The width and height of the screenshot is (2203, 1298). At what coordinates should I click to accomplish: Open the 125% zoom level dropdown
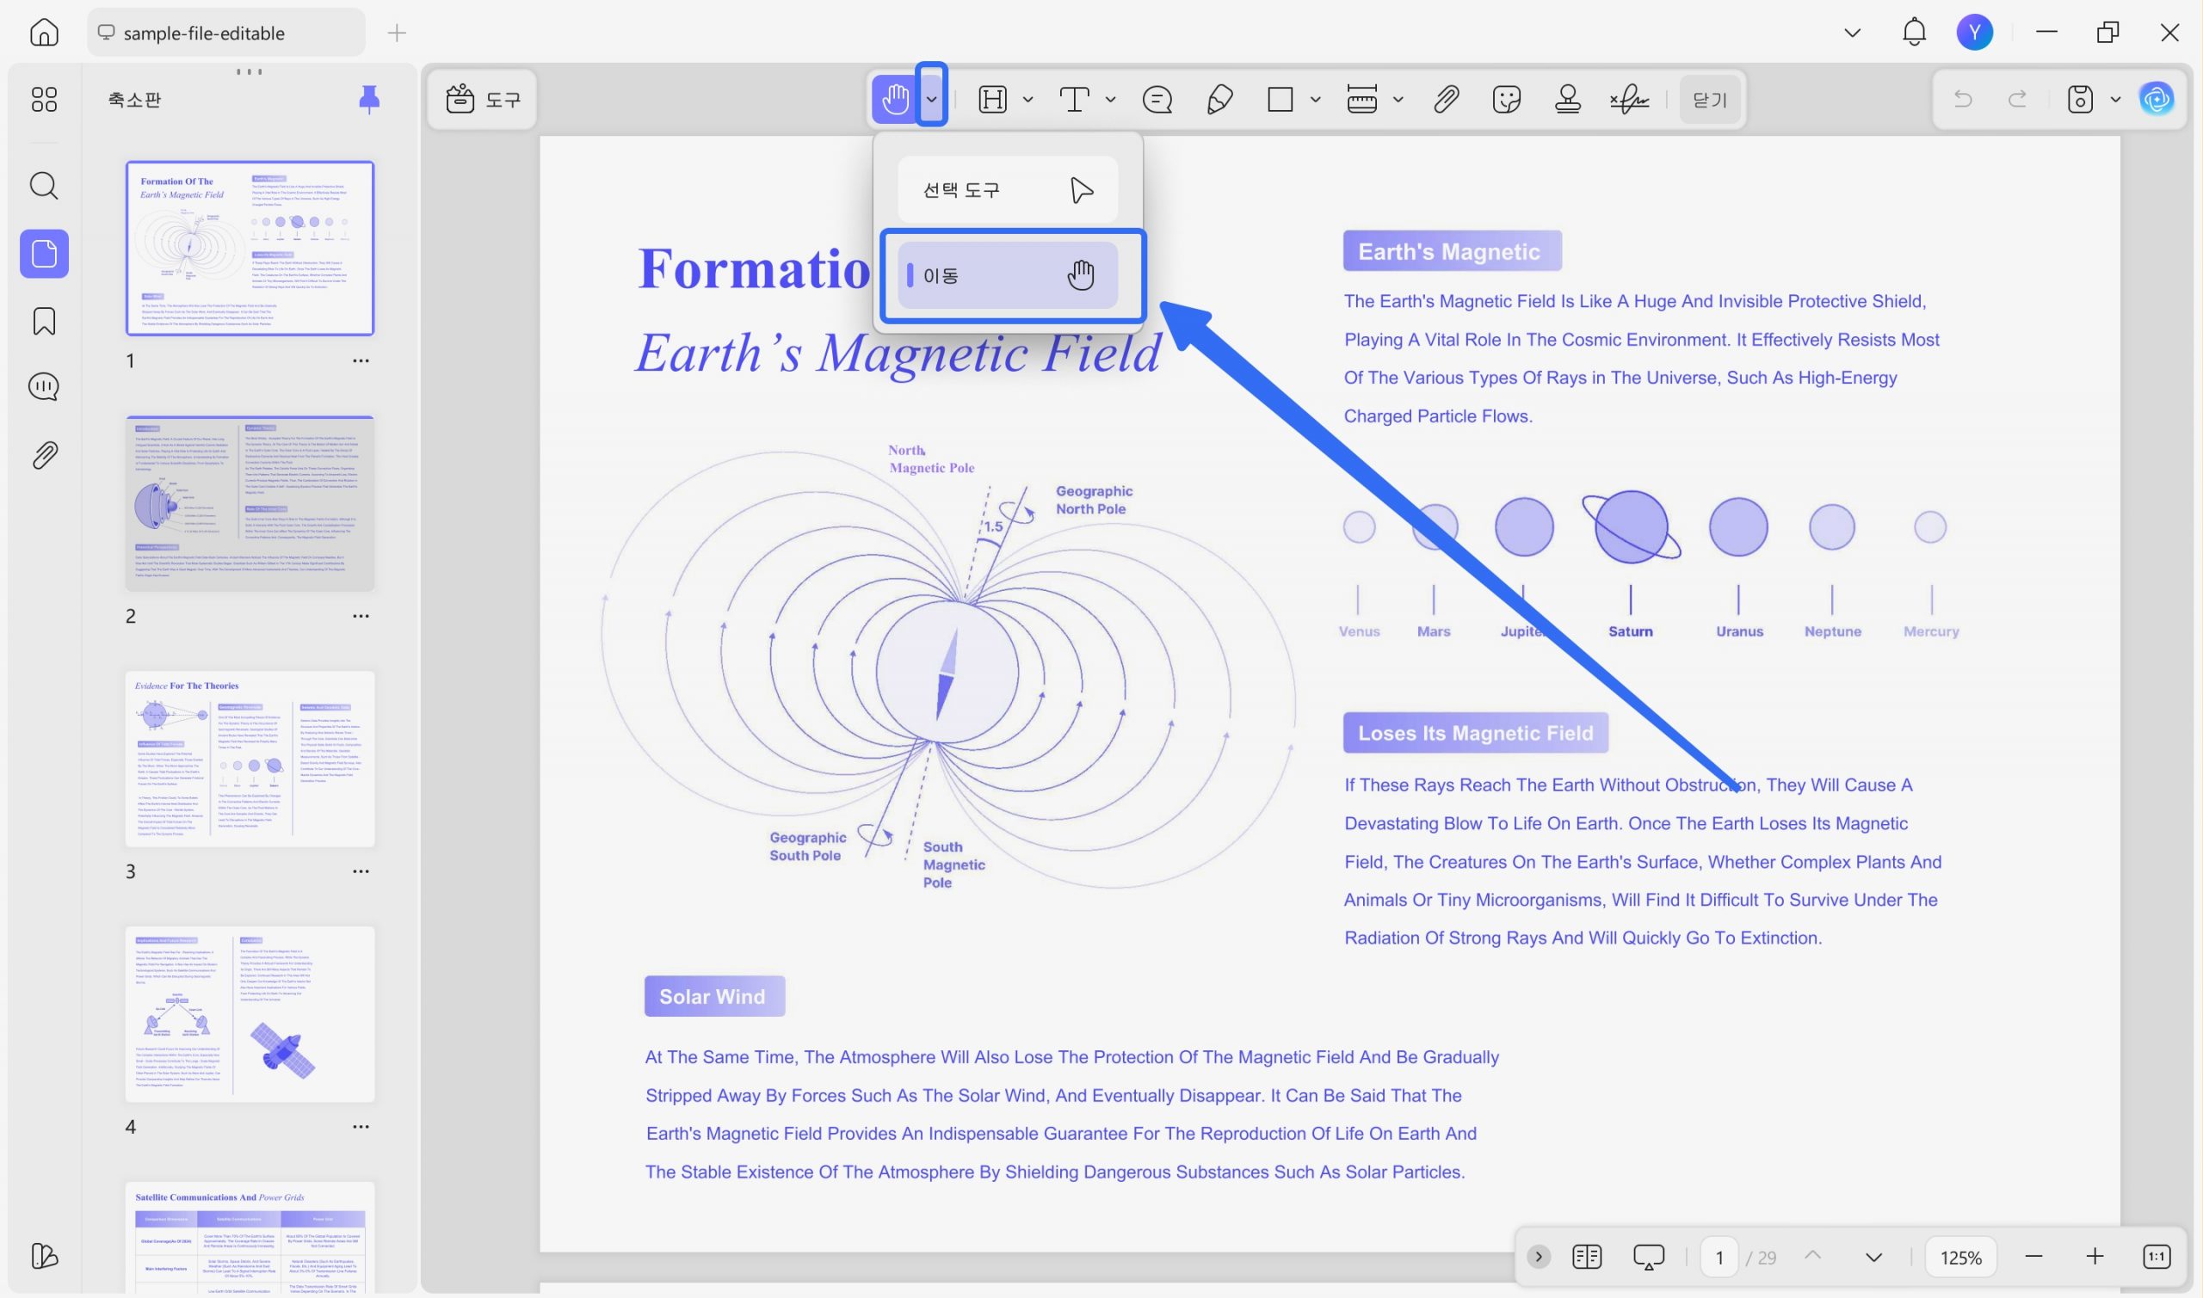pyautogui.click(x=1960, y=1257)
